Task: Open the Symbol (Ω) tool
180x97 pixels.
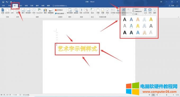Action: coord(150,11)
